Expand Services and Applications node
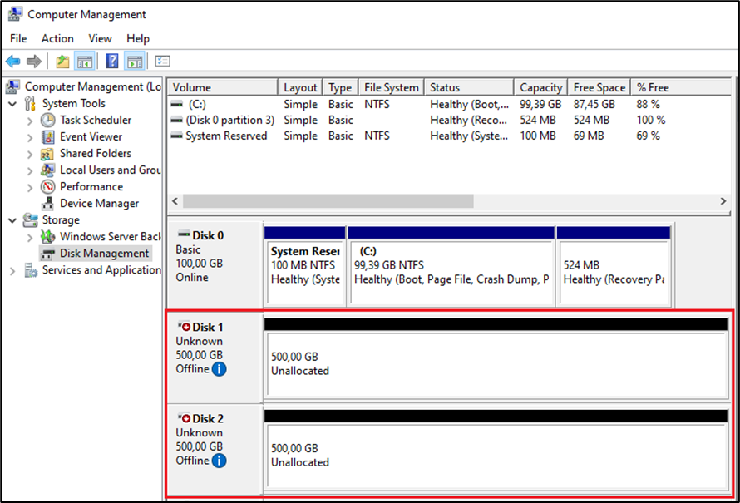 (12, 270)
